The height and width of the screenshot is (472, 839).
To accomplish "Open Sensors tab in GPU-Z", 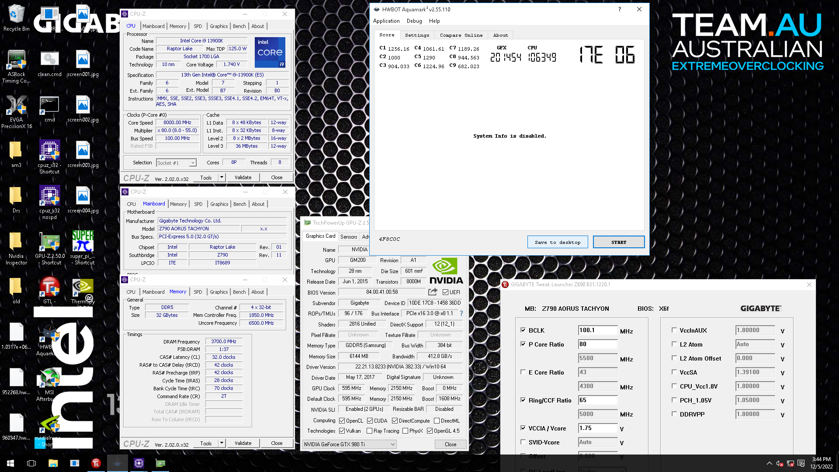I will click(x=349, y=236).
